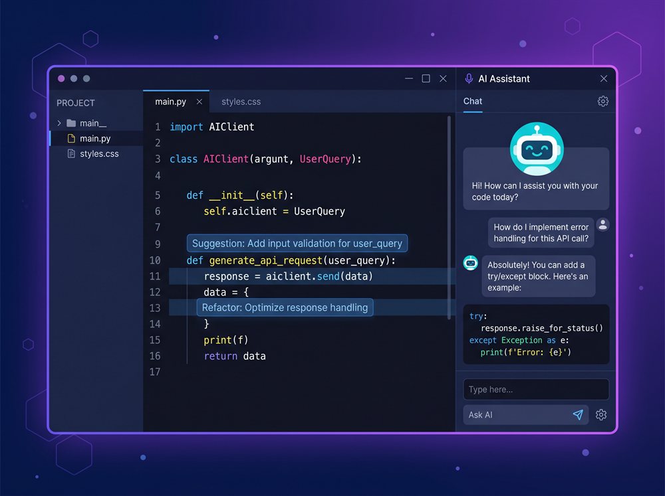Switch to the styles.css tab
Viewport: 665px width, 496px height.
point(241,102)
